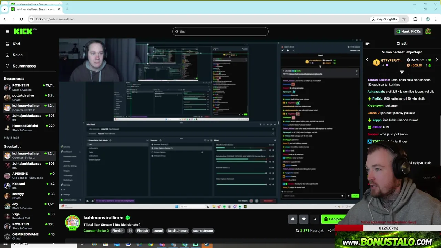Click d1dler username in chat
Screen dimensions: 441x248
pos(376,127)
